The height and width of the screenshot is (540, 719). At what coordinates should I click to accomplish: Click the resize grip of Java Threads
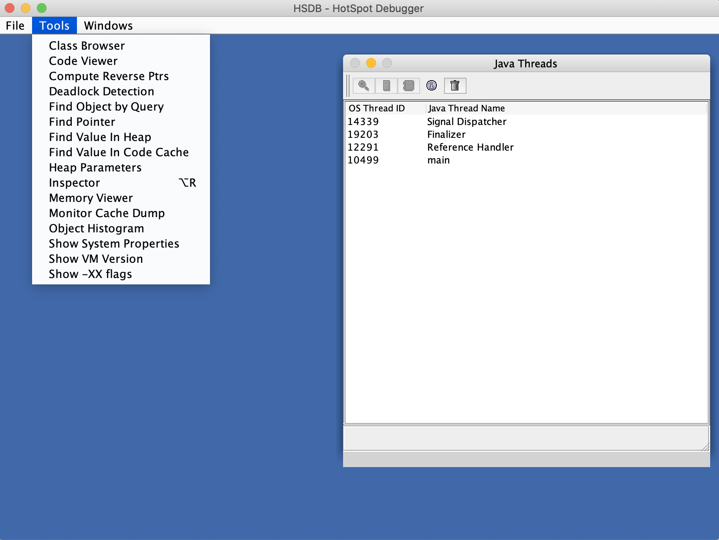coord(705,447)
